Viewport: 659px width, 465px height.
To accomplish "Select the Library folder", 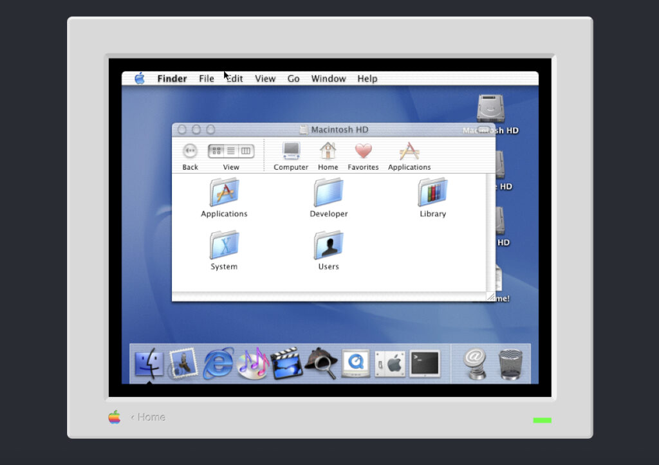I will tap(432, 192).
